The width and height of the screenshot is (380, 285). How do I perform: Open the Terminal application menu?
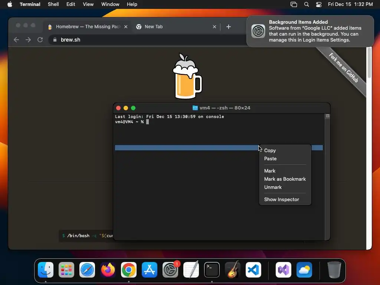point(30,4)
